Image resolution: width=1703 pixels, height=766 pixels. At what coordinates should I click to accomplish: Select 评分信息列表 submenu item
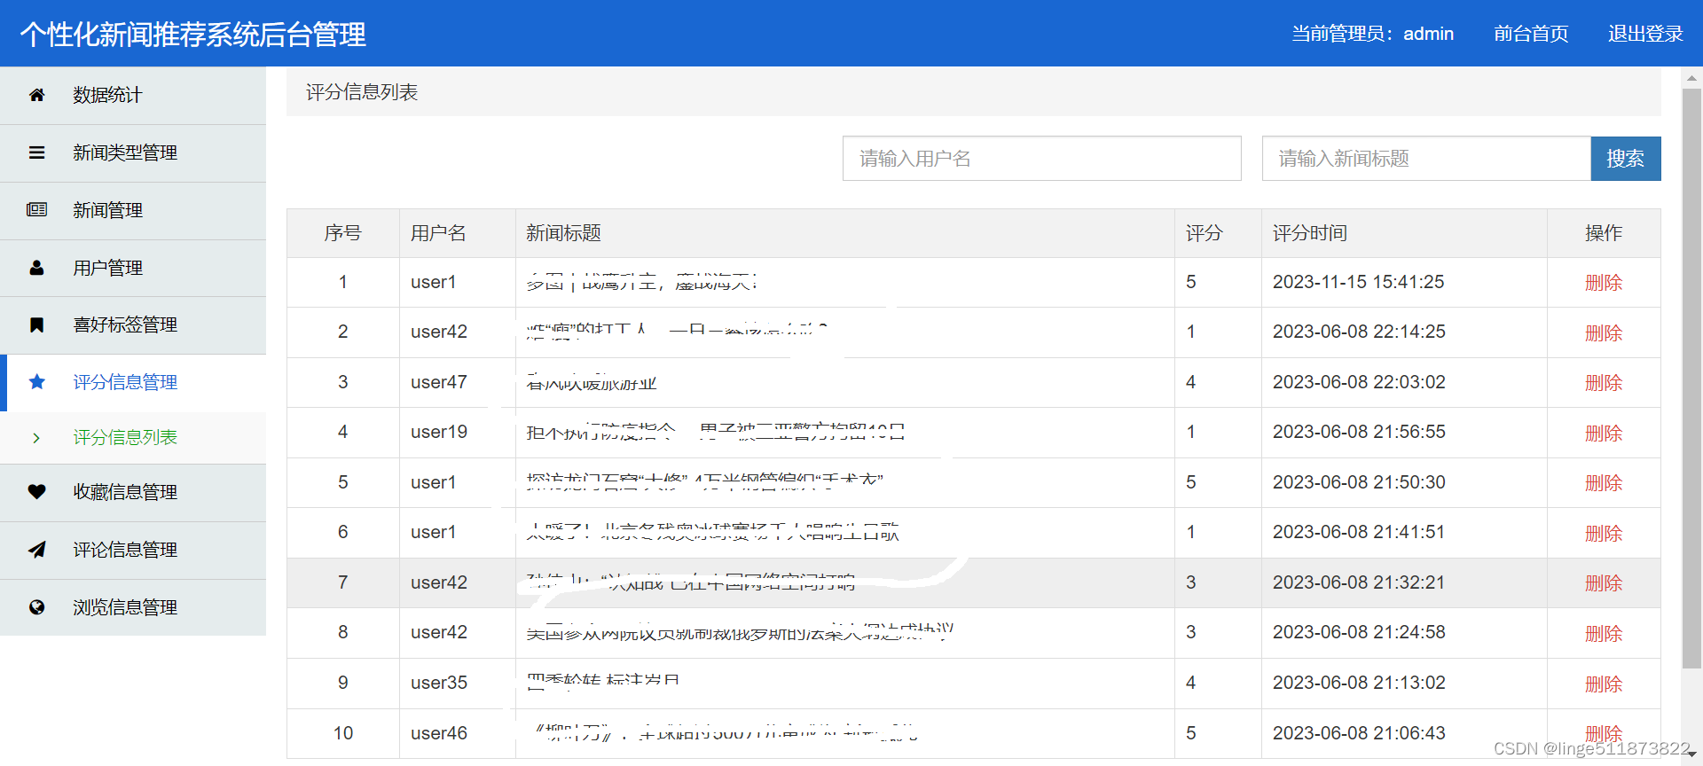(x=133, y=437)
